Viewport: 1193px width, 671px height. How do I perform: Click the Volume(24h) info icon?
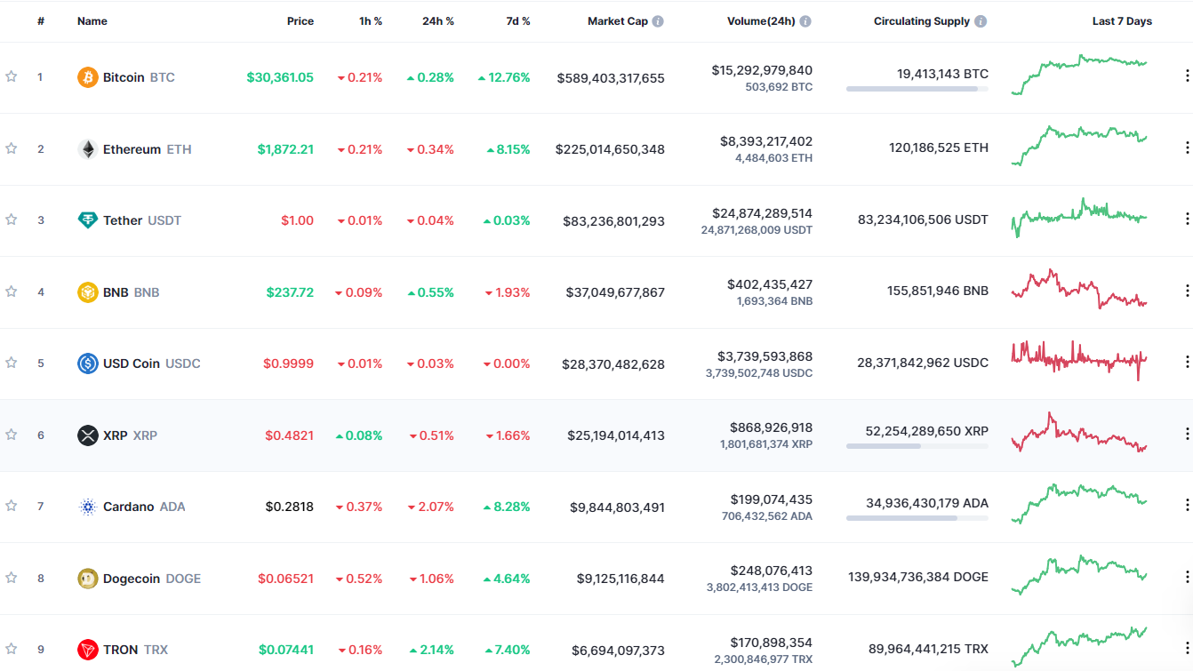805,20
